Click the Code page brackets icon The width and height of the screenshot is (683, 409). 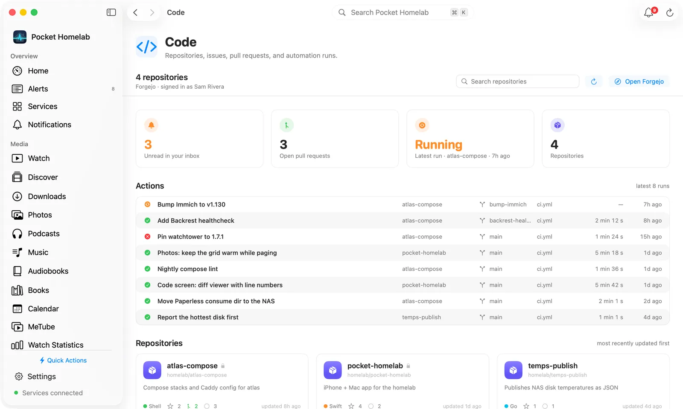146,46
